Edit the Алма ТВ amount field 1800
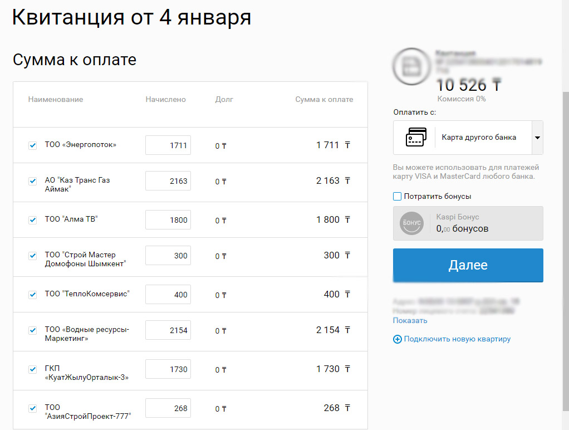This screenshot has width=569, height=430. (168, 219)
